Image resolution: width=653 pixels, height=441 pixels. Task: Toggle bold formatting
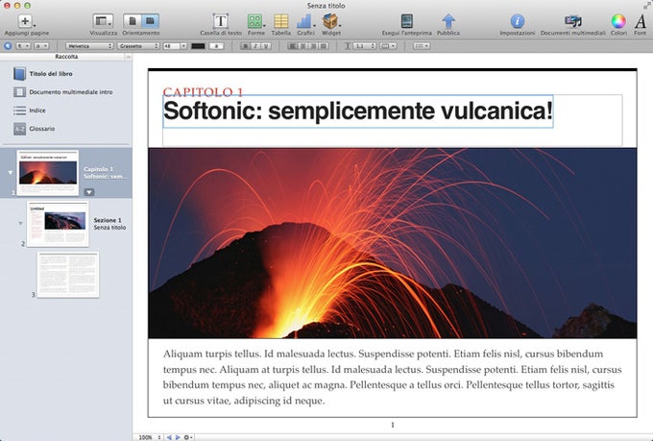[x=246, y=46]
